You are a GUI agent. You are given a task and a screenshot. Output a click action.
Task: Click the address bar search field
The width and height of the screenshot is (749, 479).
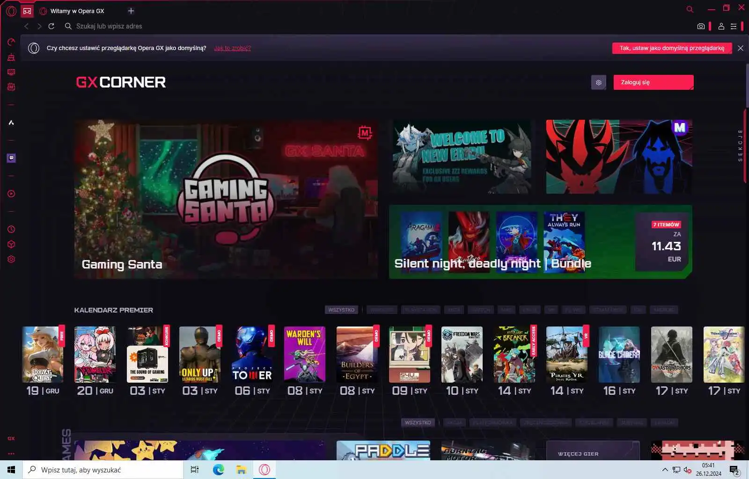point(374,26)
